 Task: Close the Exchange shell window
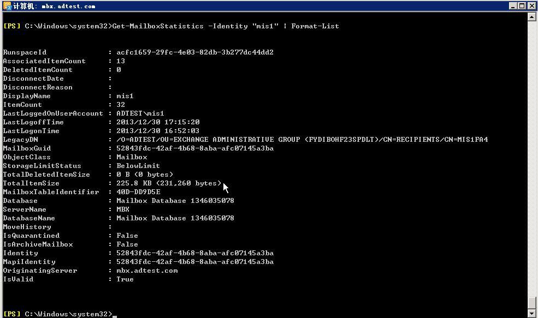531,6
